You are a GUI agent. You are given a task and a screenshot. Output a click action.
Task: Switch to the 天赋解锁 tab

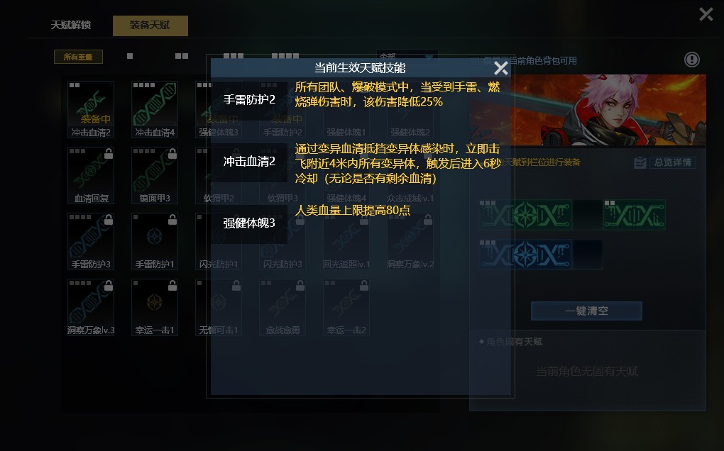(x=71, y=25)
